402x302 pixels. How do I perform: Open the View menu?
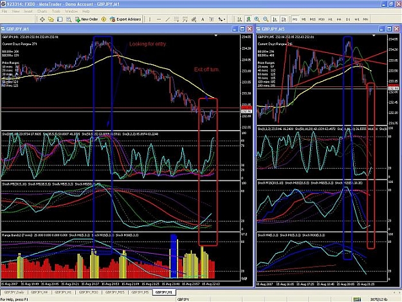15,12
